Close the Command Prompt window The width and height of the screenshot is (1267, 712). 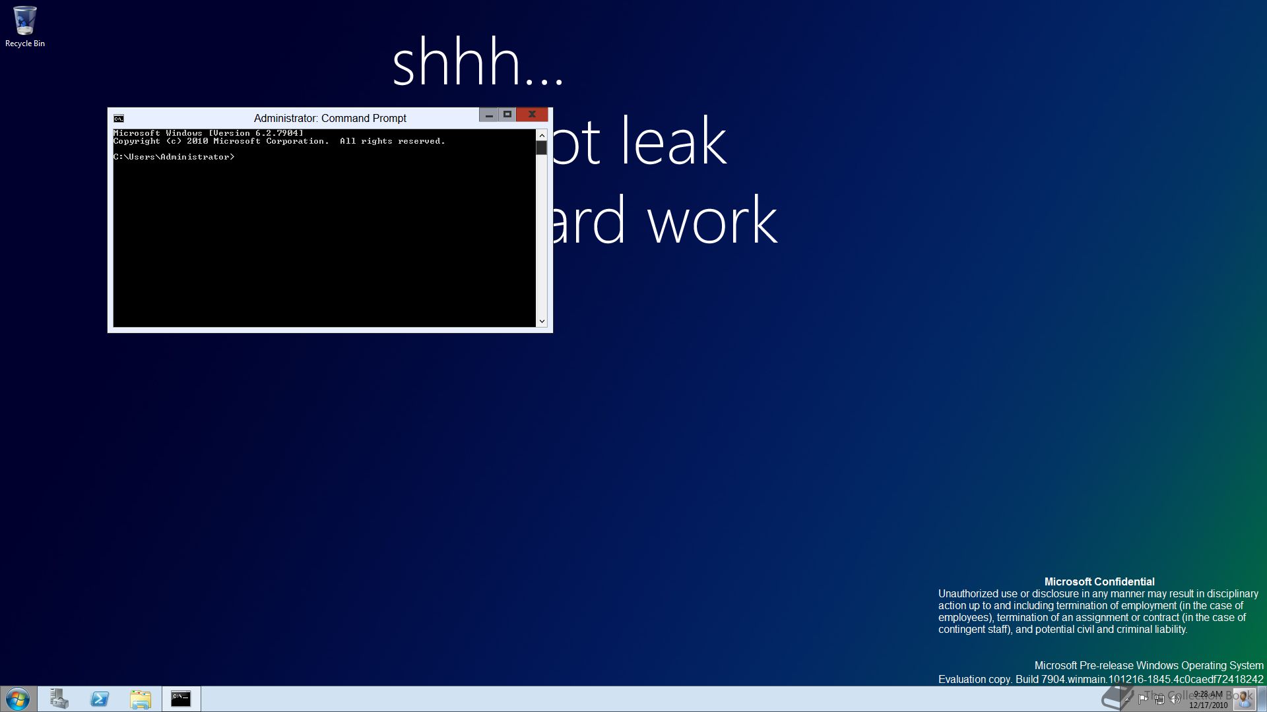532,115
